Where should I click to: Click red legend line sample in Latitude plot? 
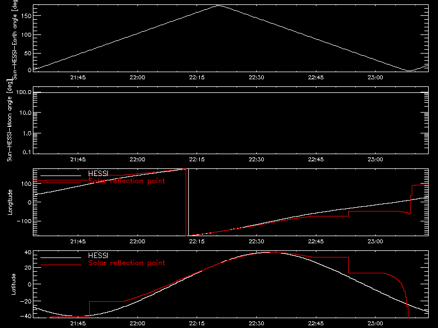tap(61, 265)
